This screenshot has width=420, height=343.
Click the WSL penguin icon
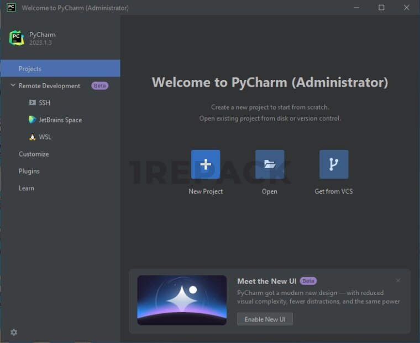(x=33, y=137)
